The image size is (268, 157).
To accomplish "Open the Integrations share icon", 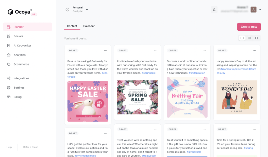I will (x=9, y=78).
